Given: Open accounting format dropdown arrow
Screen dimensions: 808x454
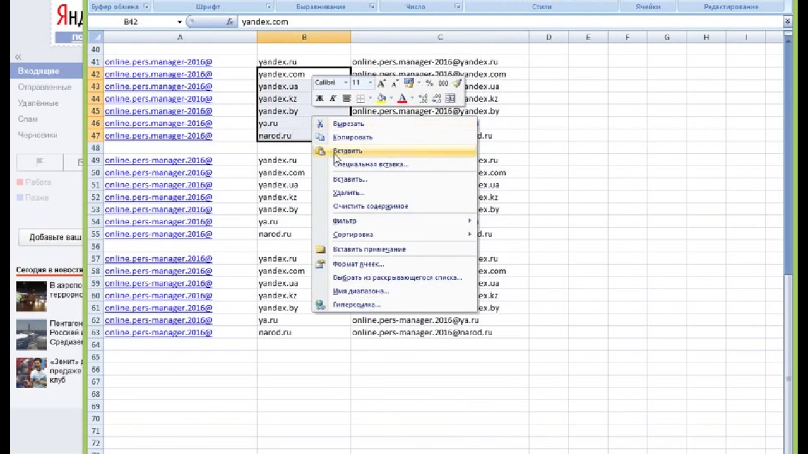Looking at the screenshot, I should point(419,83).
